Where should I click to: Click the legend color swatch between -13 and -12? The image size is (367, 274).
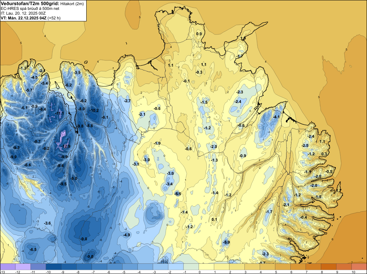point(8,267)
